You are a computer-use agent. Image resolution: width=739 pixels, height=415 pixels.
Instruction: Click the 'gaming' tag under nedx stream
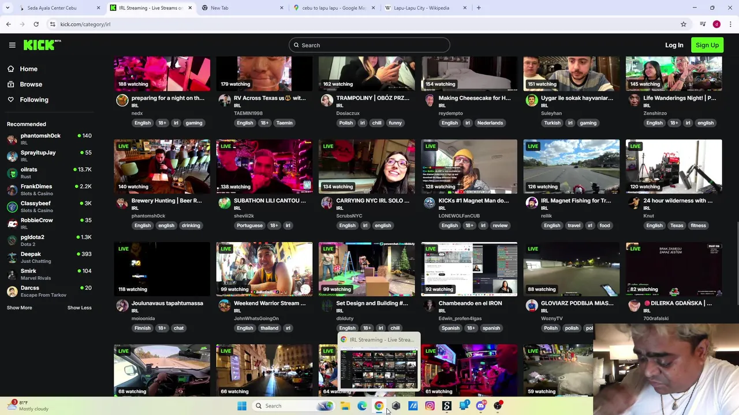194,123
